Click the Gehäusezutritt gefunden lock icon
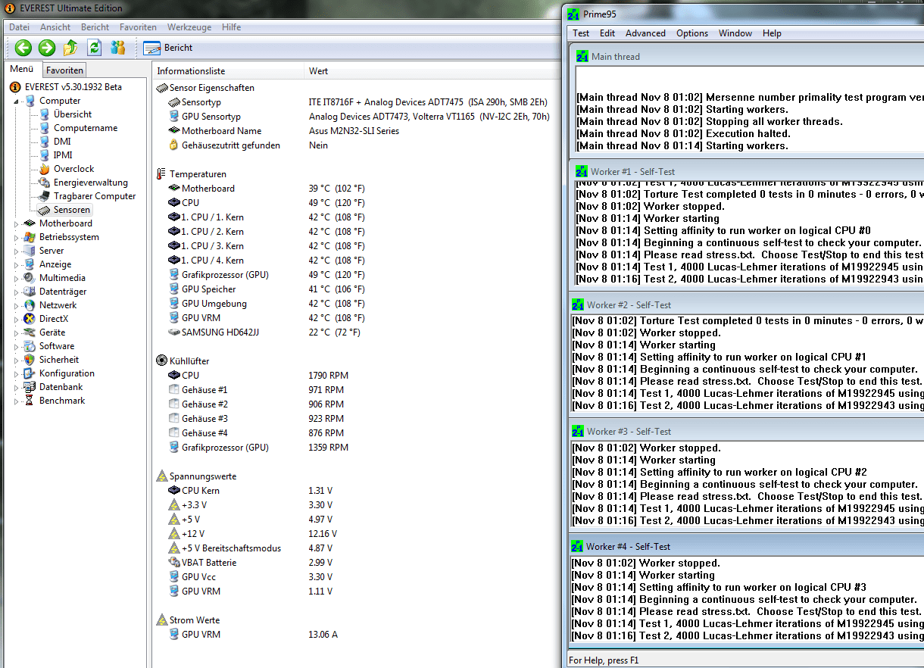The image size is (924, 668). [174, 145]
